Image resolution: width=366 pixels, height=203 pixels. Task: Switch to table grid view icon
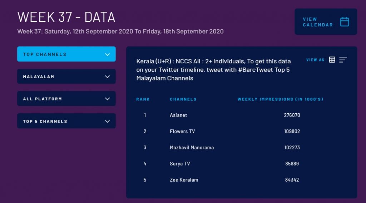tap(332, 60)
